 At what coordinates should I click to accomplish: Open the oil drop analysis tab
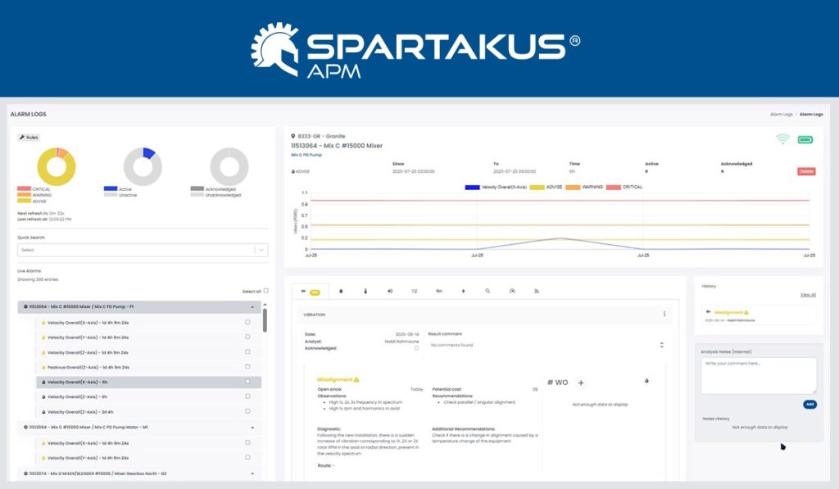point(341,292)
